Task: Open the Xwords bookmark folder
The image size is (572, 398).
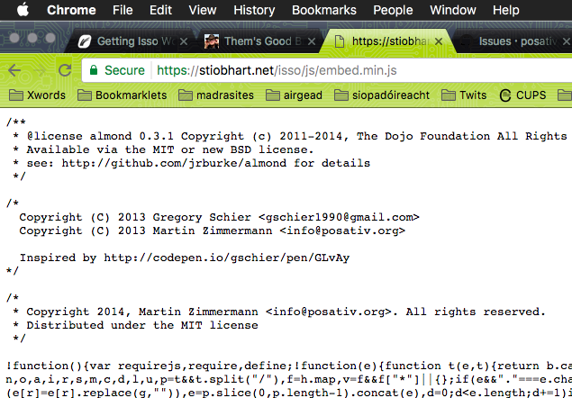Action: 37,95
